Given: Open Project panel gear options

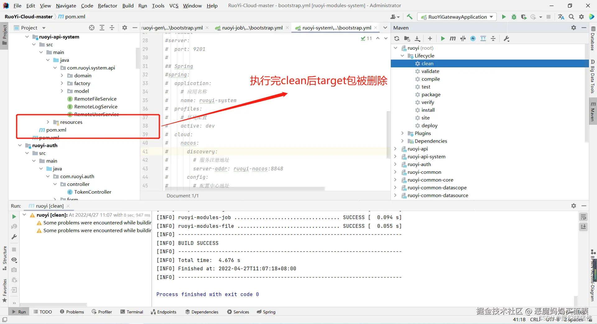Looking at the screenshot, I should click(x=125, y=28).
